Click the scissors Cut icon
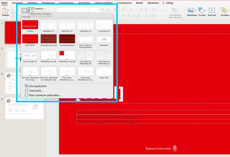 [x=13, y=9]
